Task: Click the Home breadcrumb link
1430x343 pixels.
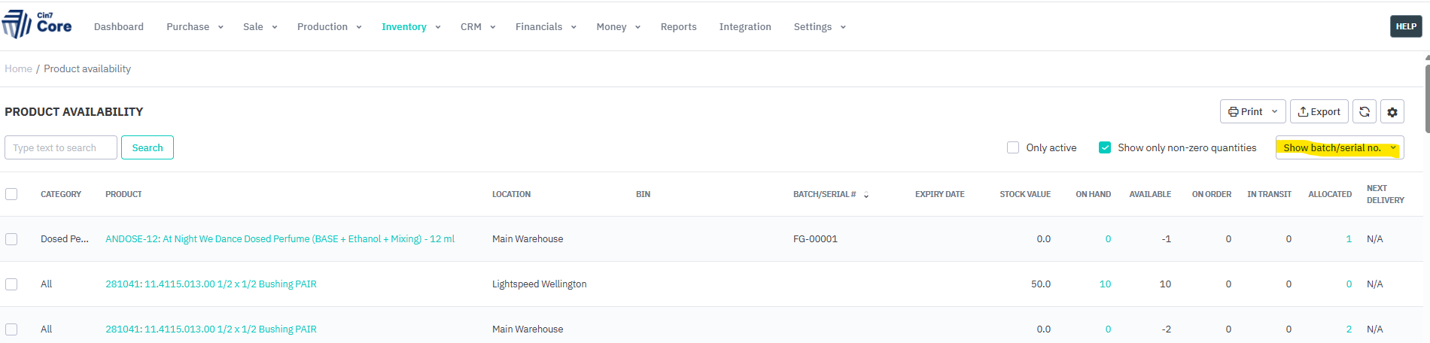Action: click(x=18, y=69)
